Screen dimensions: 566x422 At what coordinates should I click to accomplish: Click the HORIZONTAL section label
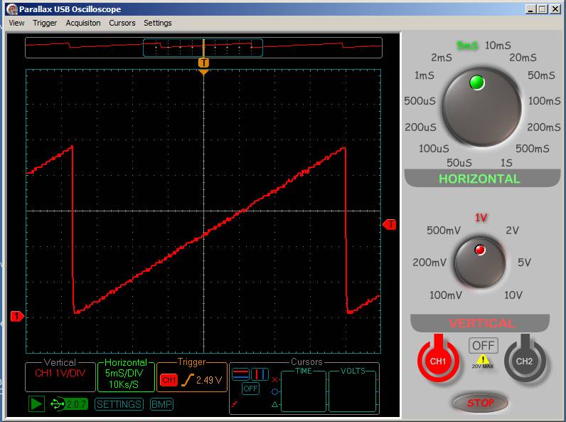point(479,179)
